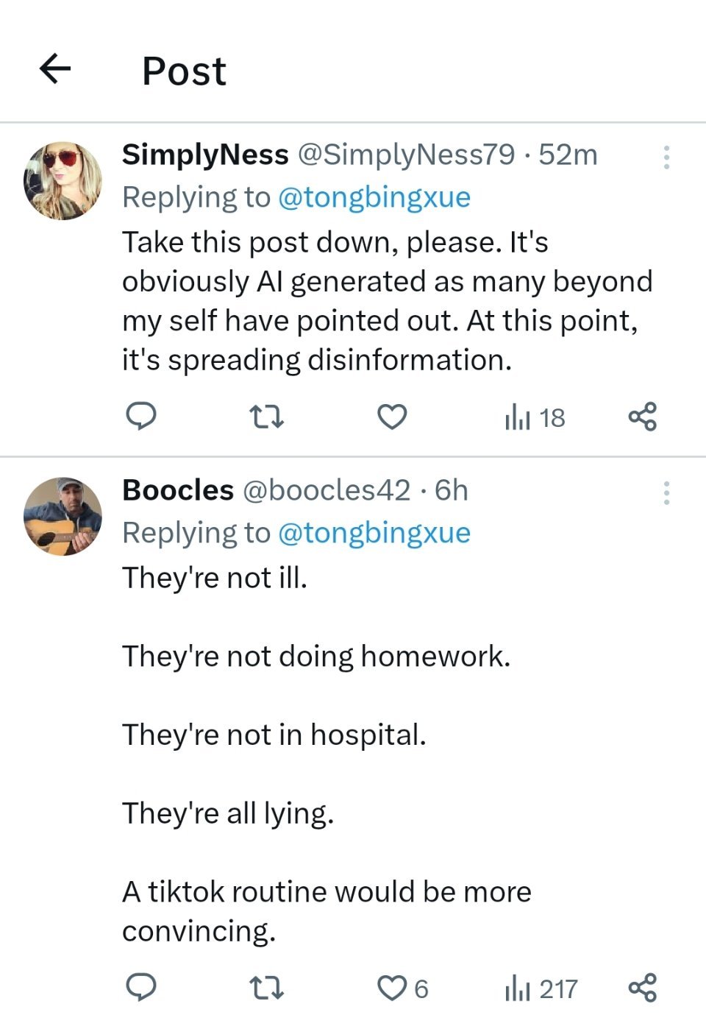This screenshot has width=706, height=1015.
Task: Open more options for SimplyNess's post
Action: tap(666, 158)
